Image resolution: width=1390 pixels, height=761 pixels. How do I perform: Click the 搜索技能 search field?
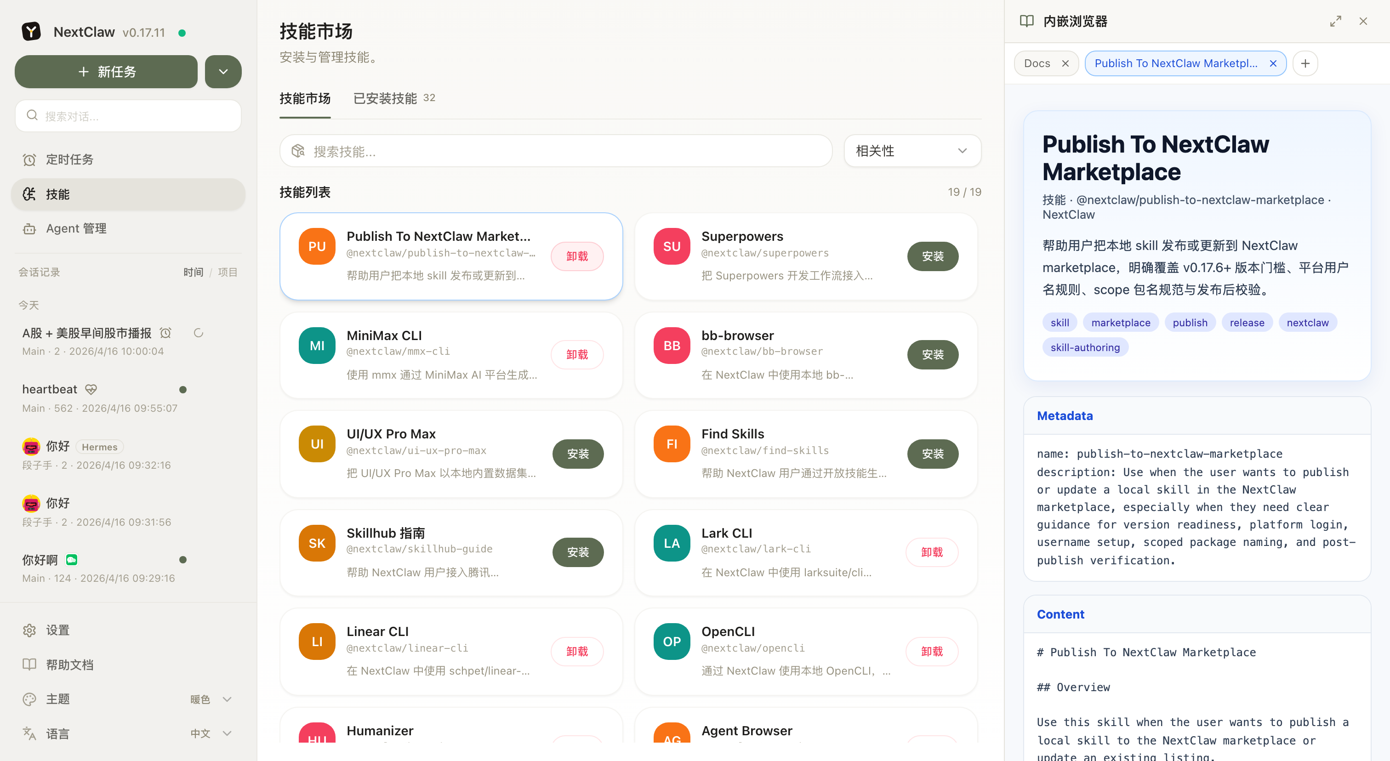556,152
